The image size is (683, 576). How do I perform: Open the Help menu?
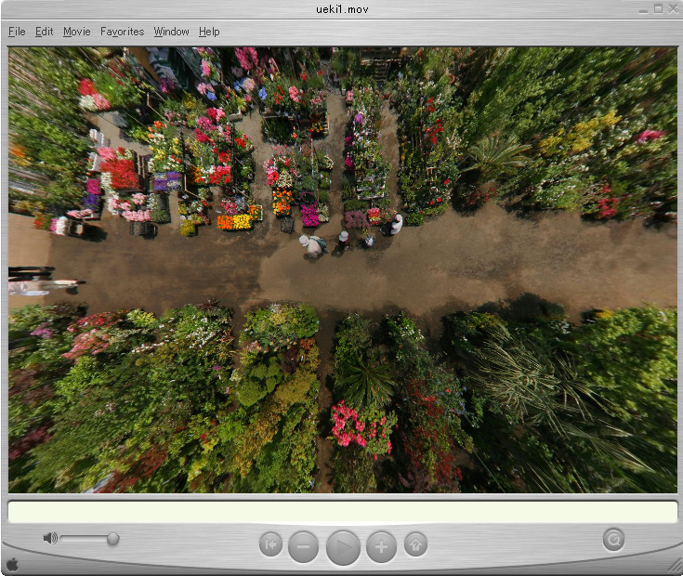[x=209, y=32]
